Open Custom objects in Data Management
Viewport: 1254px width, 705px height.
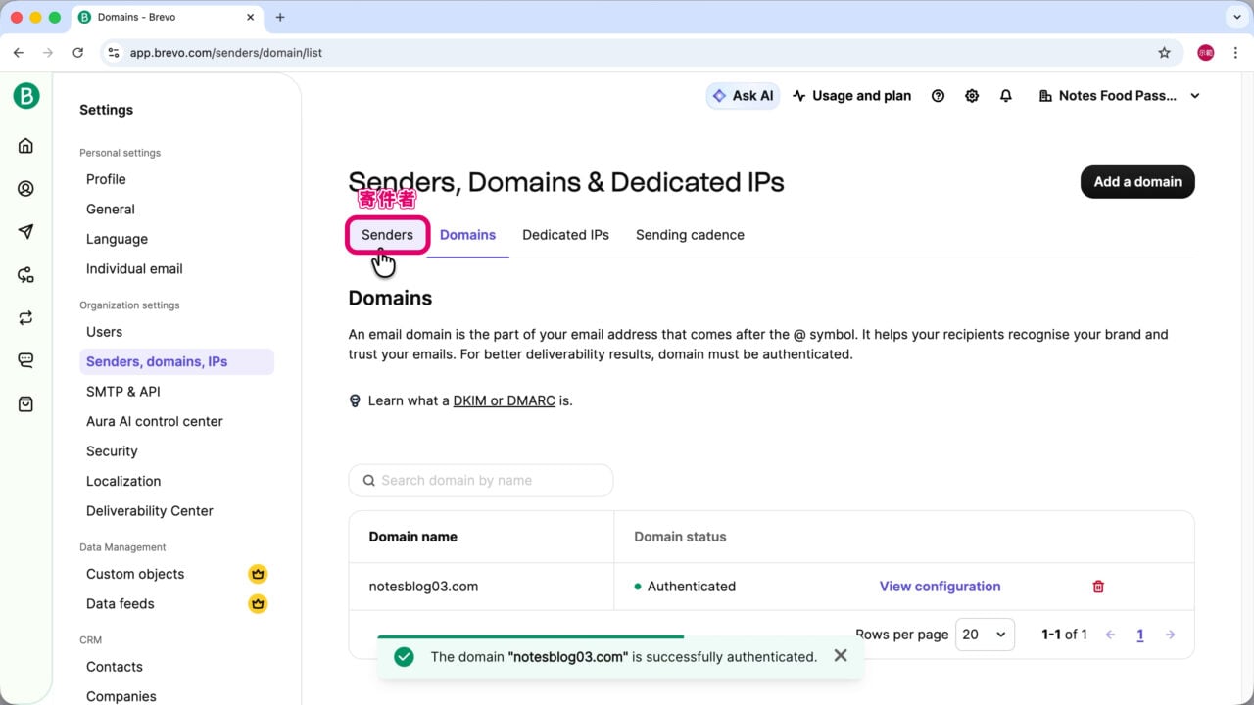click(135, 574)
